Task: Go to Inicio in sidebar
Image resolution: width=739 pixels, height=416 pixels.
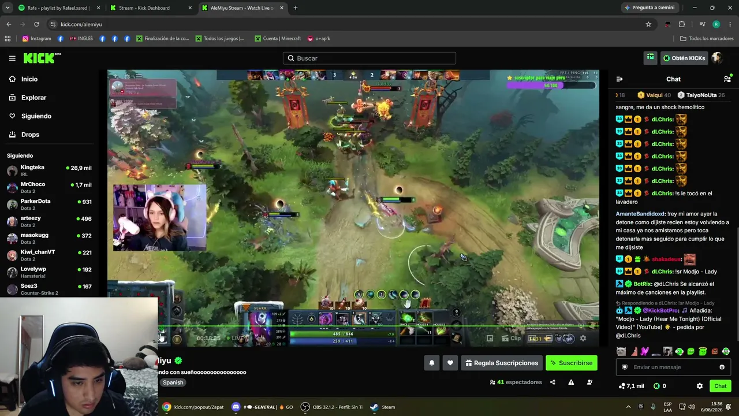Action: coord(24,79)
